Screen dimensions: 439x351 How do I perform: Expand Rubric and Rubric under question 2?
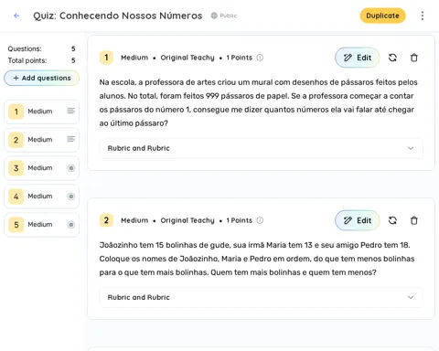click(x=261, y=297)
